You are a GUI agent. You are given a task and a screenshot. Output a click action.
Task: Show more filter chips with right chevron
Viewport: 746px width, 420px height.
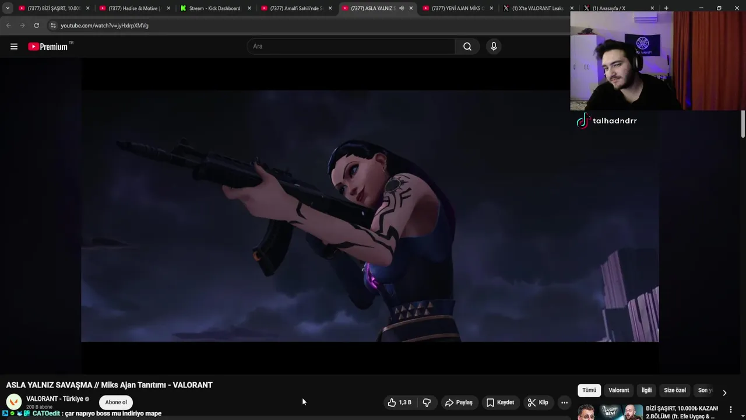tap(724, 393)
